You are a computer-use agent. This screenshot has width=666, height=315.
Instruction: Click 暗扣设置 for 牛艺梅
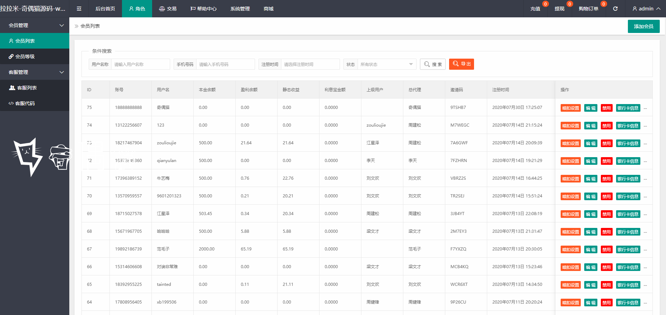coord(571,179)
